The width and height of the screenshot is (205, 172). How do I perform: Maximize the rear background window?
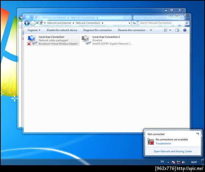[172, 10]
